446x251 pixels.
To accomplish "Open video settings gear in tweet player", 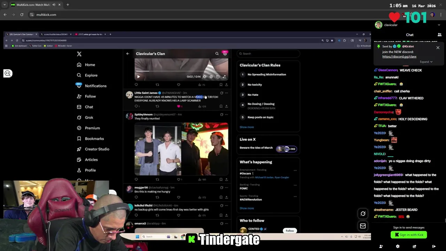I will 211,77.
